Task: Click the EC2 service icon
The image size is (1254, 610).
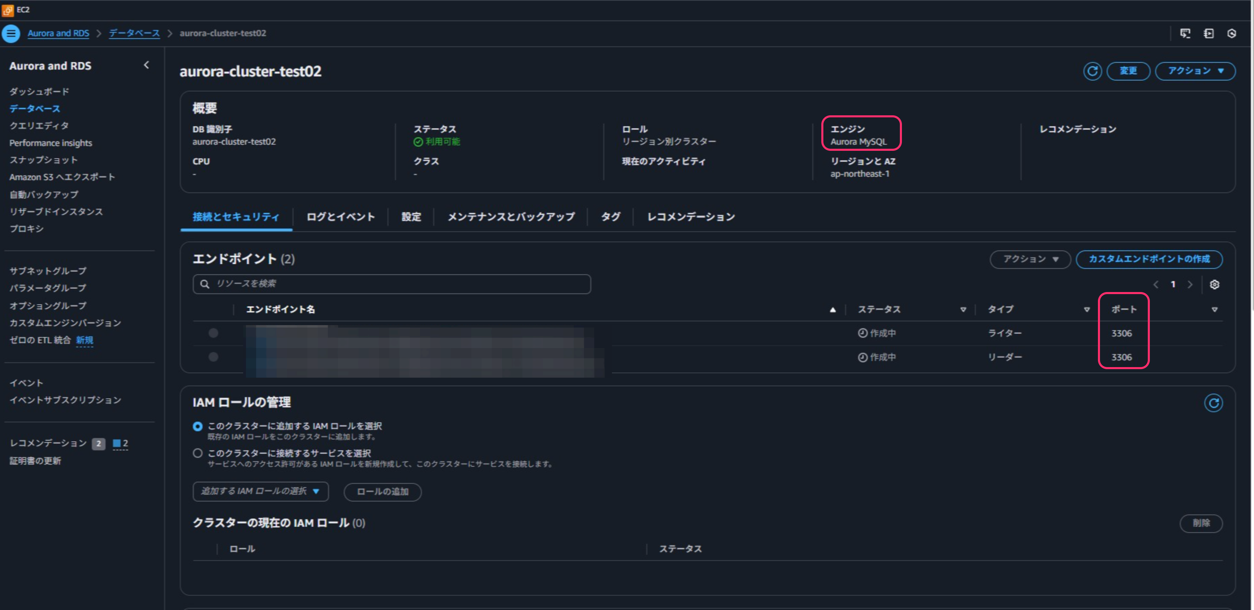Action: 8,10
